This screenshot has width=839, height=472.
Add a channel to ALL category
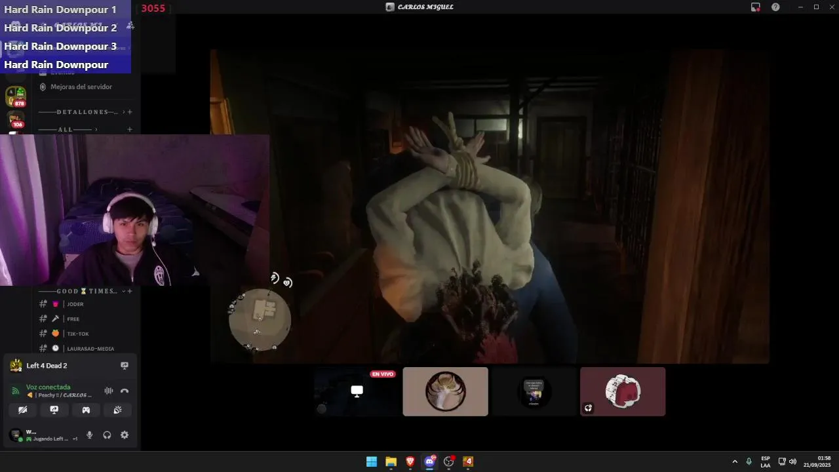pyautogui.click(x=130, y=130)
